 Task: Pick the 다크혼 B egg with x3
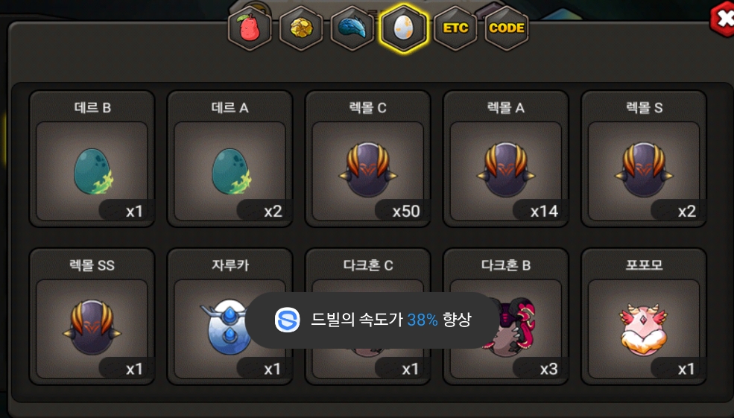pos(505,317)
